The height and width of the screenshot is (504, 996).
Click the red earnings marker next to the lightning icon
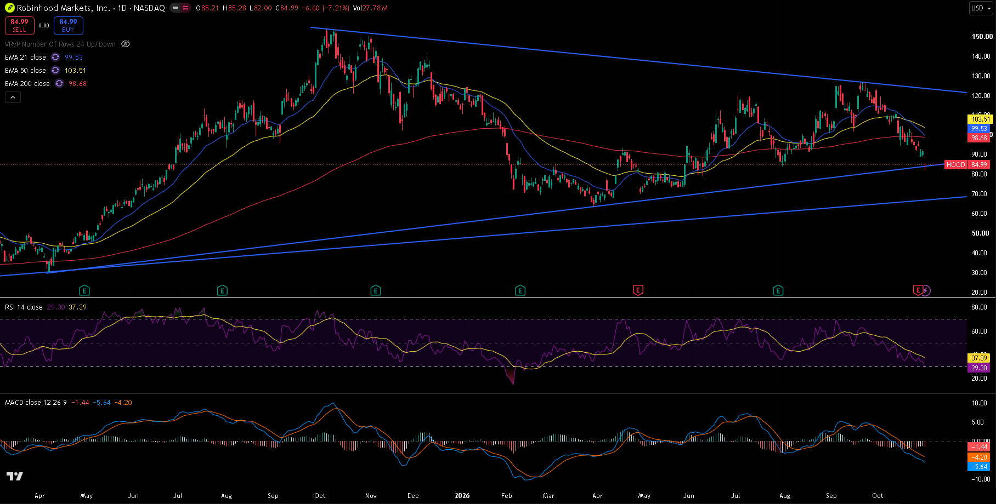[918, 290]
